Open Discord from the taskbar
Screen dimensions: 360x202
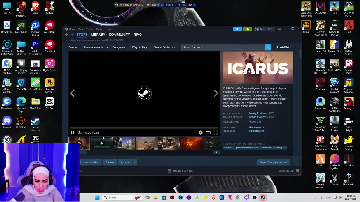tap(246, 198)
